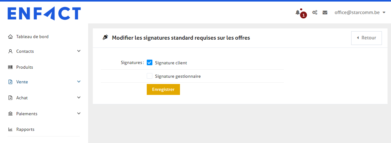Viewport: 391px width, 143px height.
Task: Click the Tableau de bord house icon
Action: (10, 37)
